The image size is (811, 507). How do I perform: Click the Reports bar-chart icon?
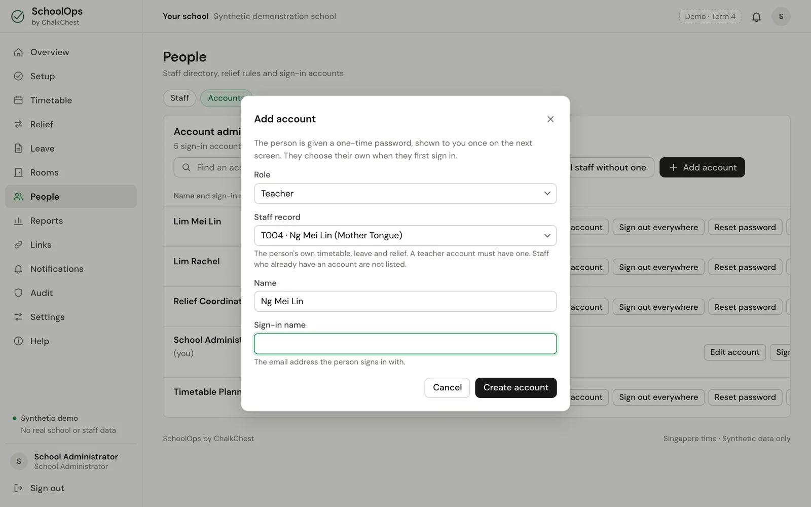click(18, 221)
